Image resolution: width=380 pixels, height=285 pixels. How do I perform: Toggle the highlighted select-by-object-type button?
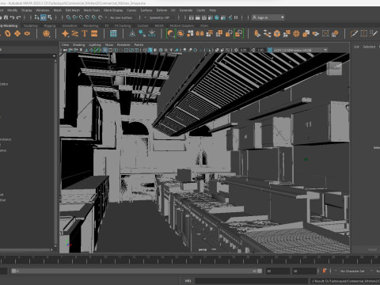tap(44, 17)
